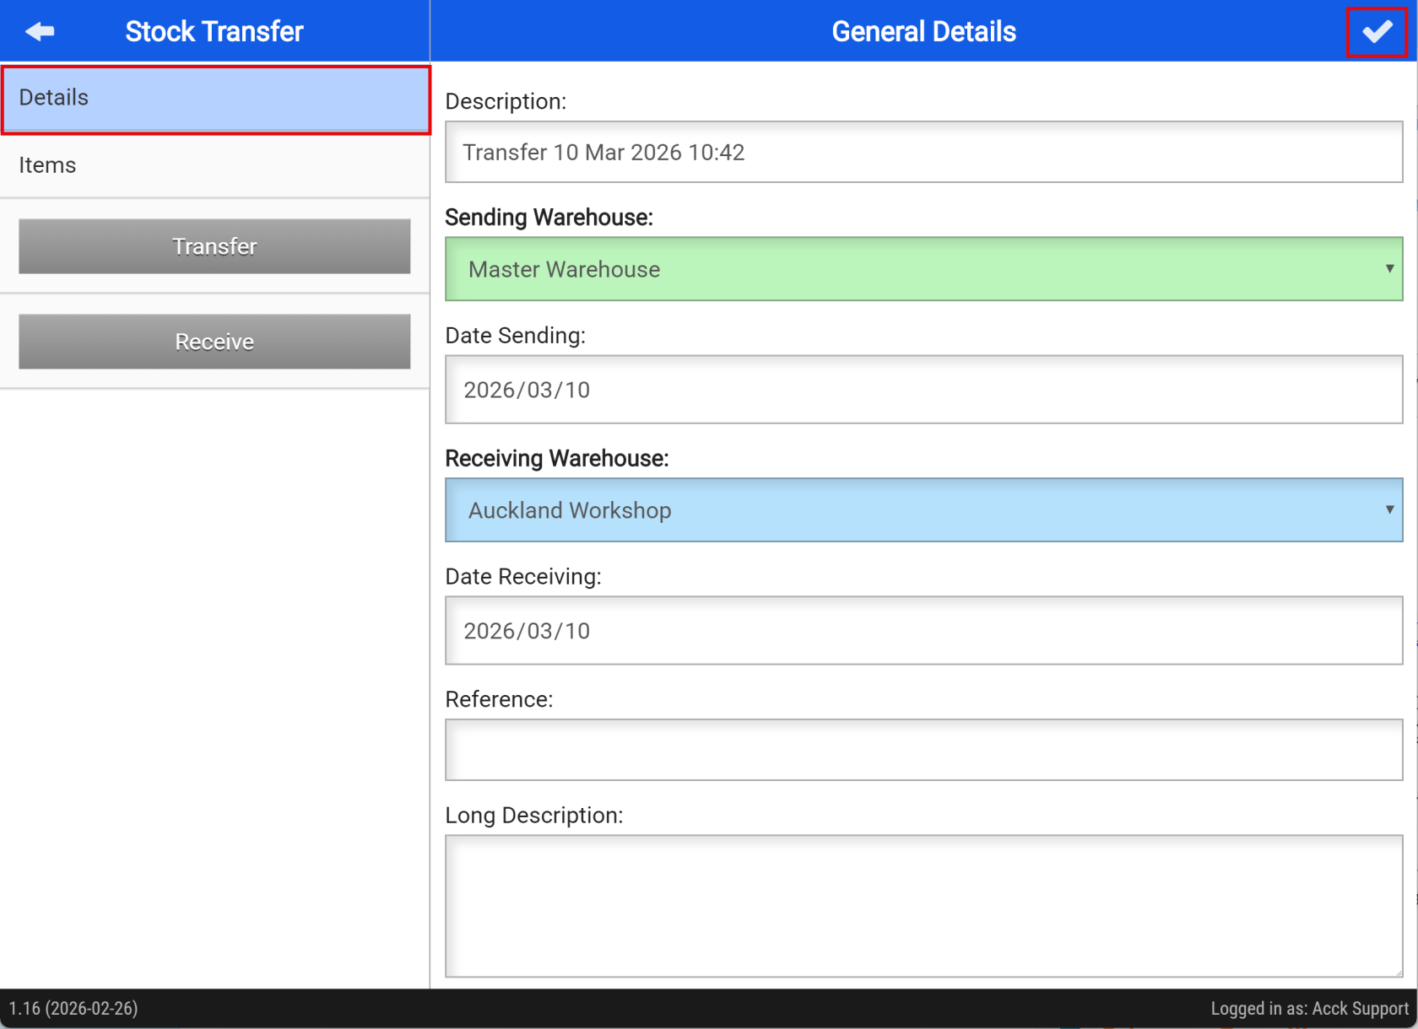This screenshot has height=1029, width=1418.
Task: Select the Date Sending field
Action: [x=923, y=390]
